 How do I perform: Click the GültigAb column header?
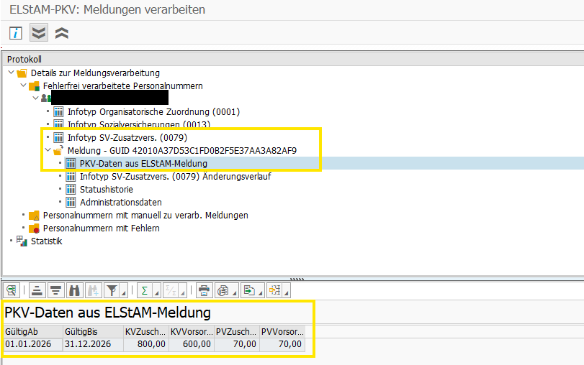pos(22,332)
